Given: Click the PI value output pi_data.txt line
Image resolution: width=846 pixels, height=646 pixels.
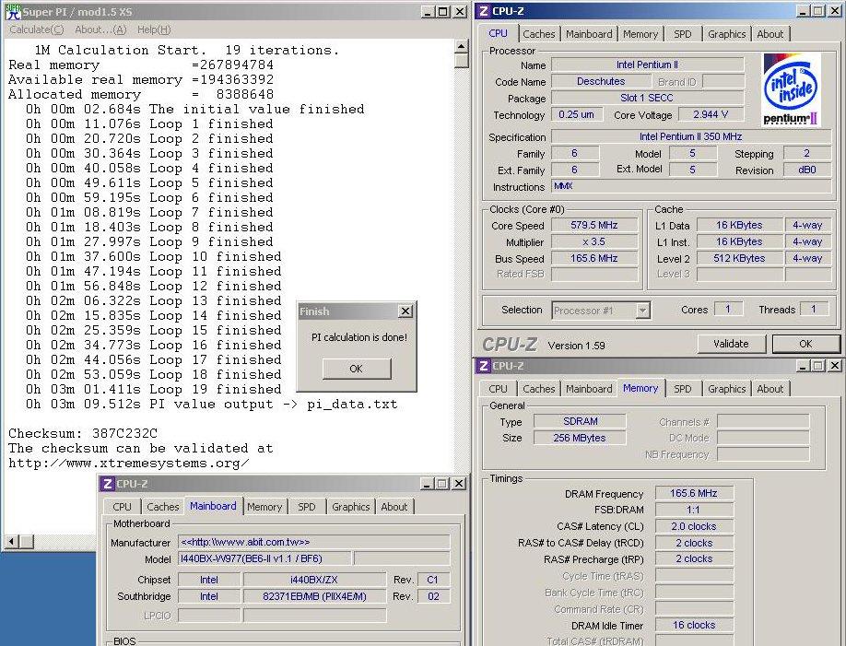Looking at the screenshot, I should (212, 405).
